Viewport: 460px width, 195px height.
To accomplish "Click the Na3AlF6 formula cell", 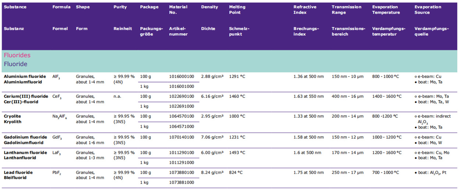I will pyautogui.click(x=60, y=117).
